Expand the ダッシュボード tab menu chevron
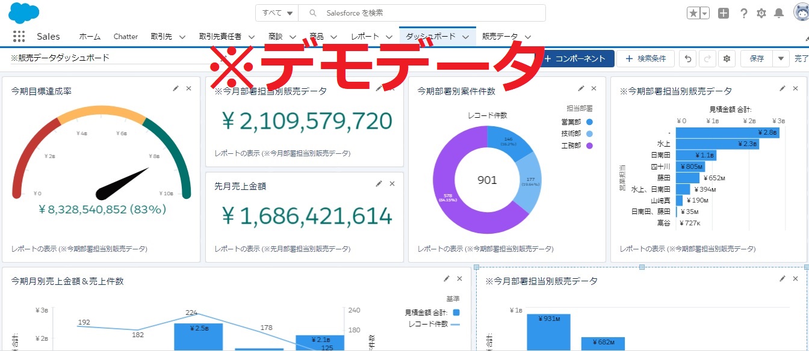 (x=465, y=37)
